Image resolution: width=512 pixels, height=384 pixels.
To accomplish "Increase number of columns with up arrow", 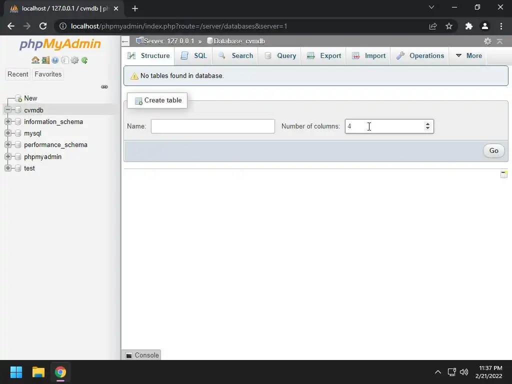I will click(428, 124).
